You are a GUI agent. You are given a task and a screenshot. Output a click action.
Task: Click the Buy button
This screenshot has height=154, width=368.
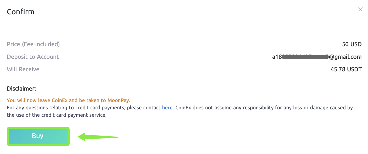38,136
